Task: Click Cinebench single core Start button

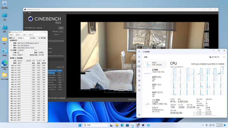Action: pos(61,32)
